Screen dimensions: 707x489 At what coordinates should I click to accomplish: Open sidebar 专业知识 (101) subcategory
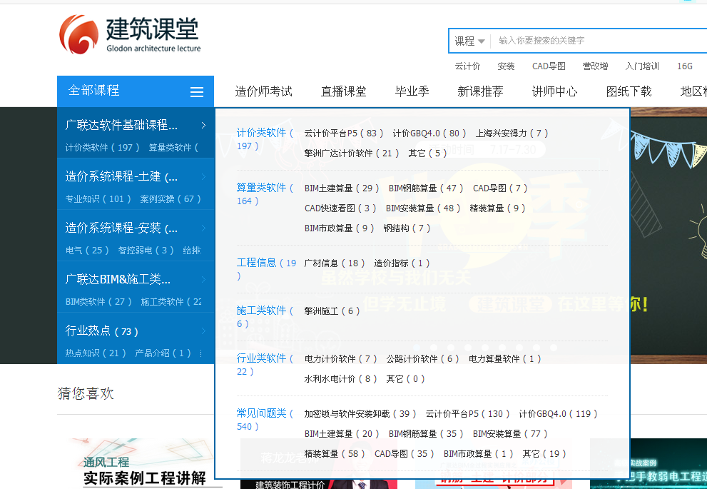click(98, 199)
